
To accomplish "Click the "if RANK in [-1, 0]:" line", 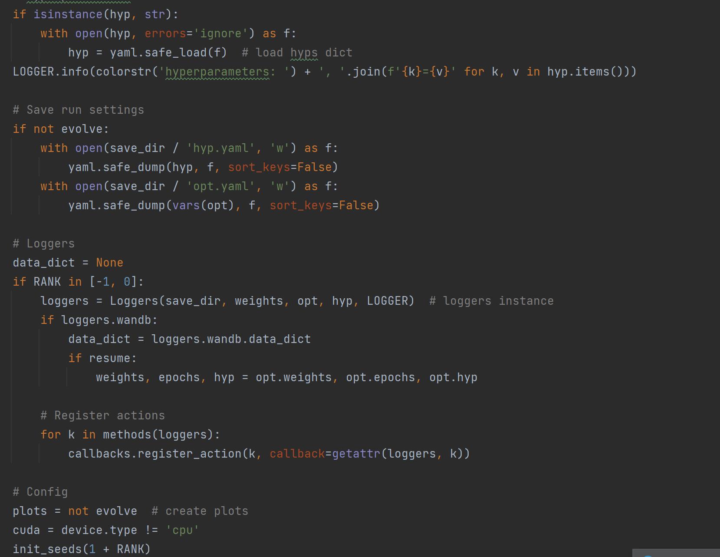I will (x=78, y=282).
